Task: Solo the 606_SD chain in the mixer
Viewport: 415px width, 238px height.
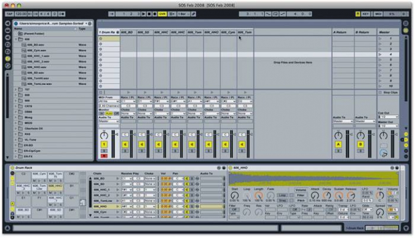Action: [141, 151]
